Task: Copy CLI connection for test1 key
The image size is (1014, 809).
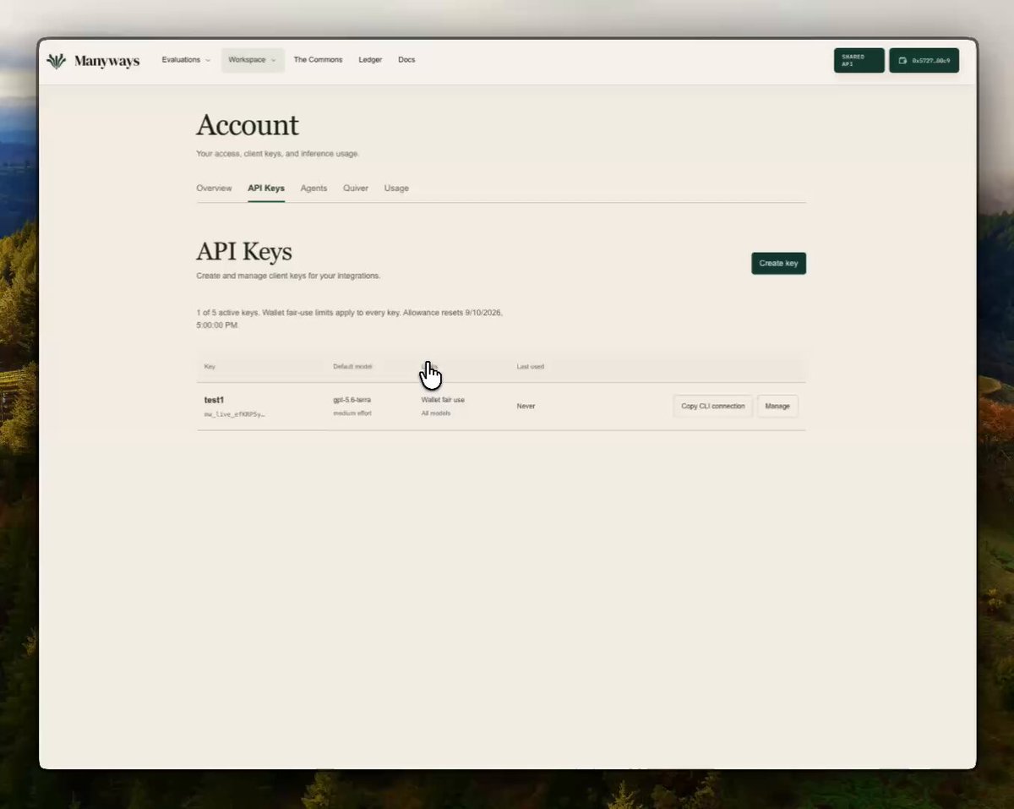Action: [x=713, y=406]
